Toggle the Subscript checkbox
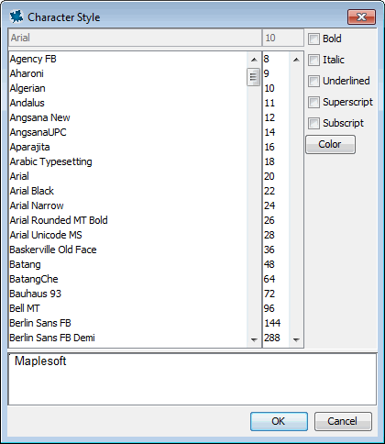The width and height of the screenshot is (385, 444). point(313,123)
